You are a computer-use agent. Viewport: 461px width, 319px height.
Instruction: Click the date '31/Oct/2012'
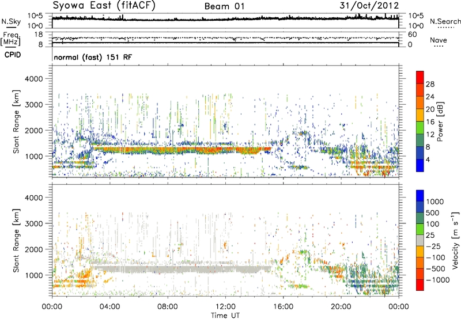(369, 5)
